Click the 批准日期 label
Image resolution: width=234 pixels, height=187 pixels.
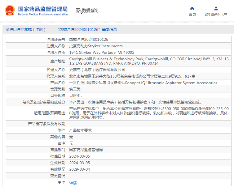[x=58, y=156]
